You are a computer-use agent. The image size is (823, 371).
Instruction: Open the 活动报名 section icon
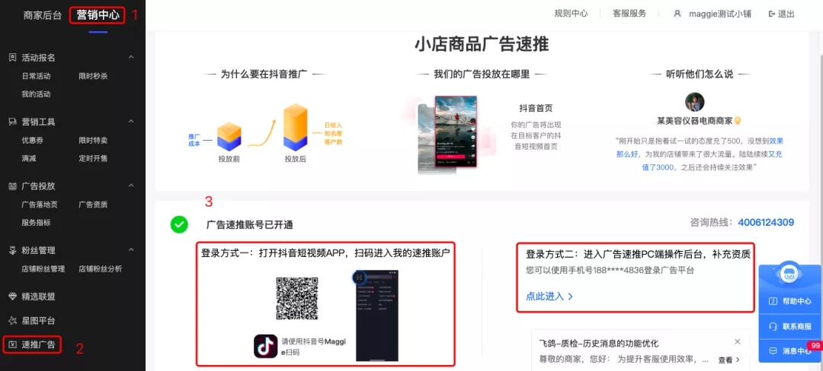(x=13, y=58)
